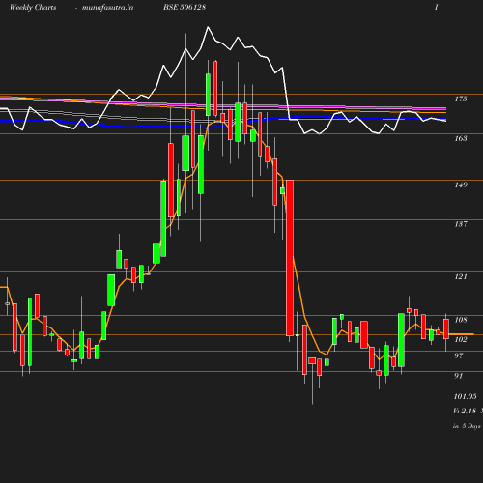The height and width of the screenshot is (483, 483).
Task: Click the 97 price axis label
Action: [459, 355]
